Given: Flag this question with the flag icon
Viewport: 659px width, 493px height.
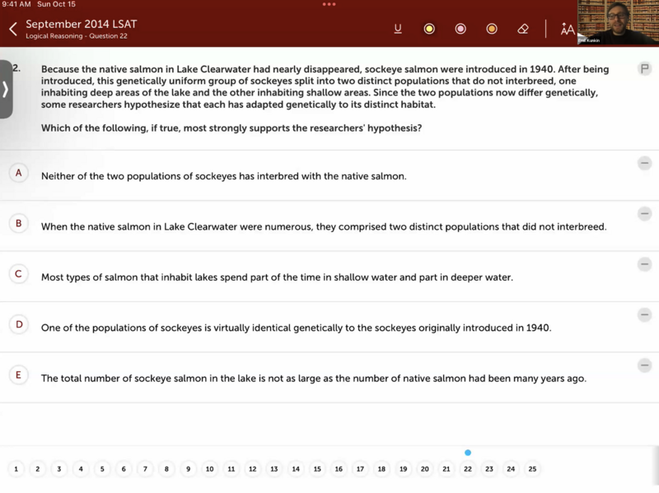Looking at the screenshot, I should click(x=645, y=69).
